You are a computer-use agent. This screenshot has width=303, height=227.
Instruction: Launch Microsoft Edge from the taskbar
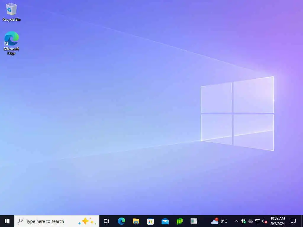pyautogui.click(x=122, y=221)
